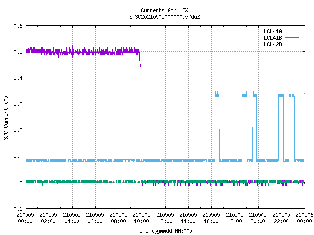Click the y-axis tick value 0.5

tap(18, 52)
